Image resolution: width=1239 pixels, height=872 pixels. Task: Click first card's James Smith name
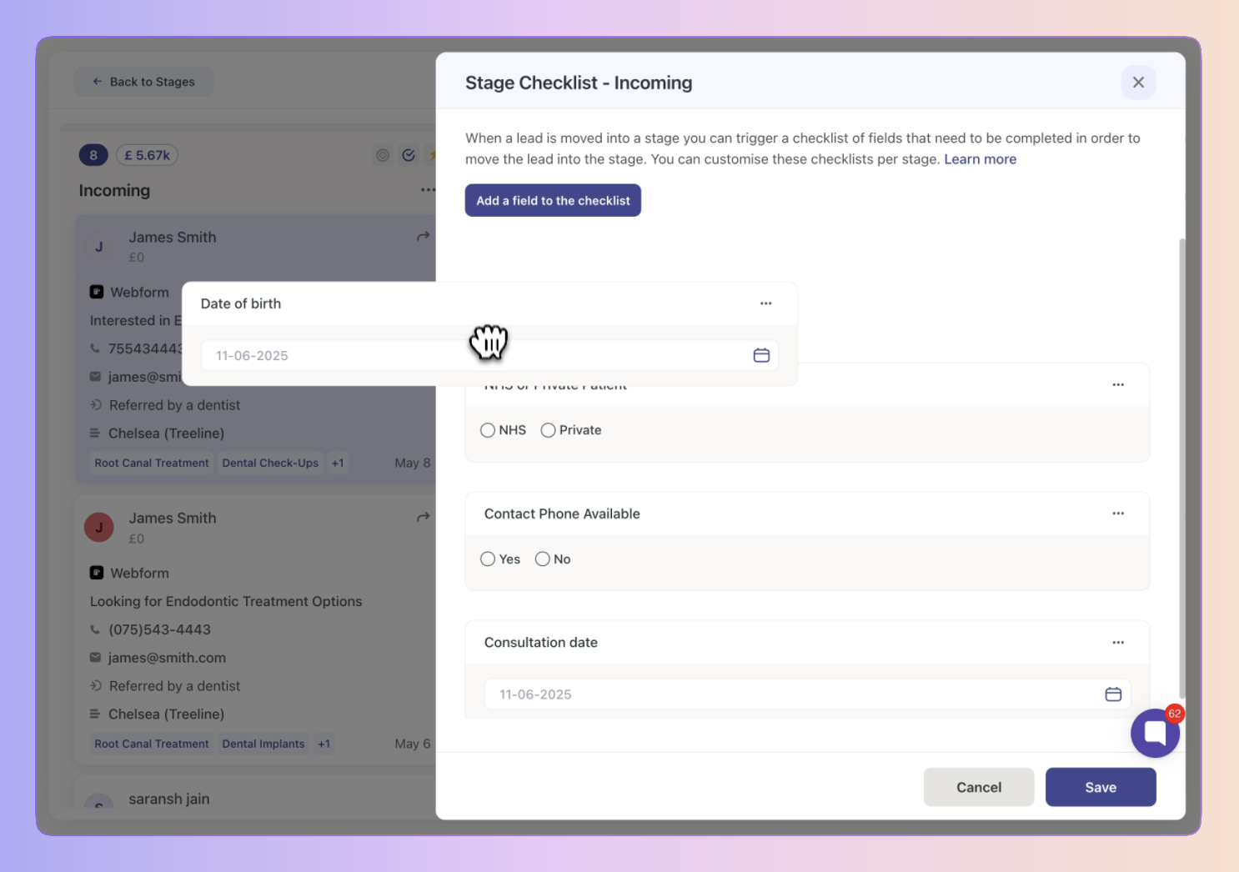click(x=173, y=237)
